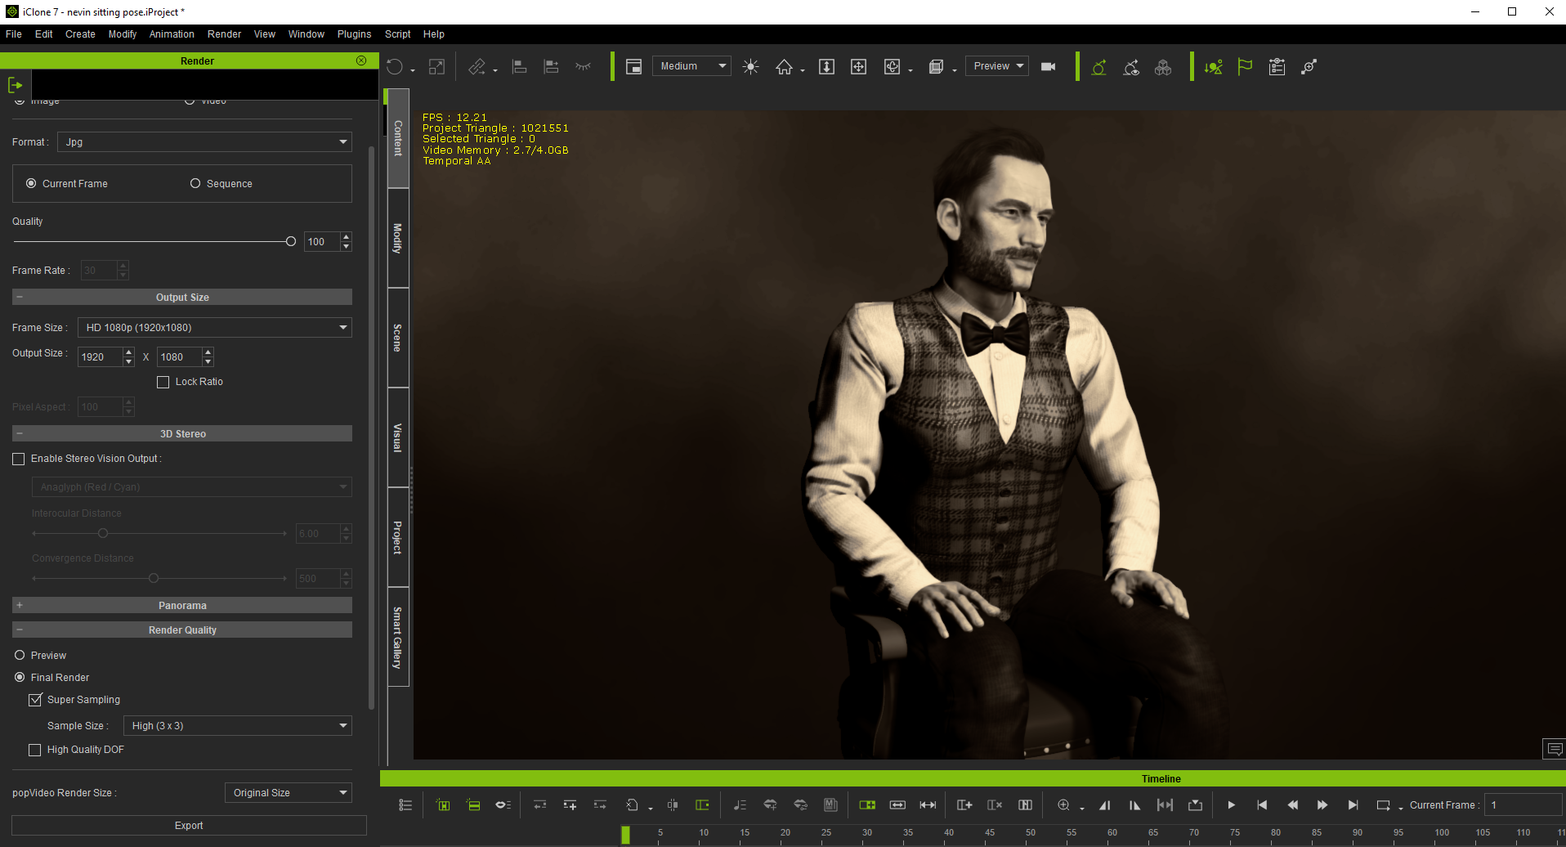This screenshot has width=1566, height=847.
Task: Click the green flag icon in toolbar
Action: (x=1245, y=67)
